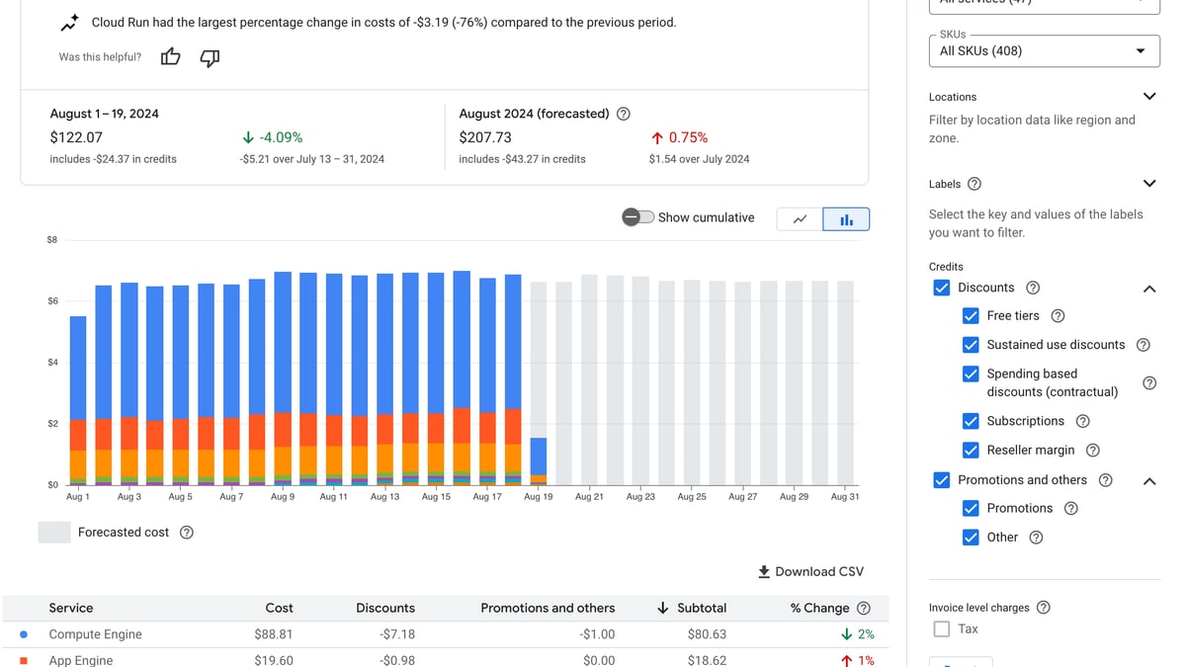Collapse the Discounts credits group
The image size is (1186, 667).
(x=1149, y=289)
